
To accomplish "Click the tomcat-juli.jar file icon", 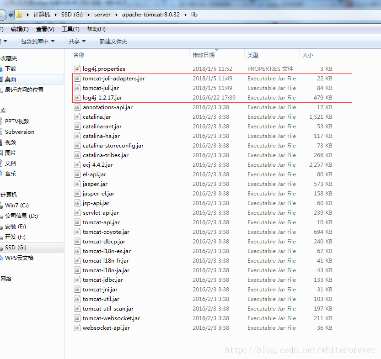I will [77, 88].
